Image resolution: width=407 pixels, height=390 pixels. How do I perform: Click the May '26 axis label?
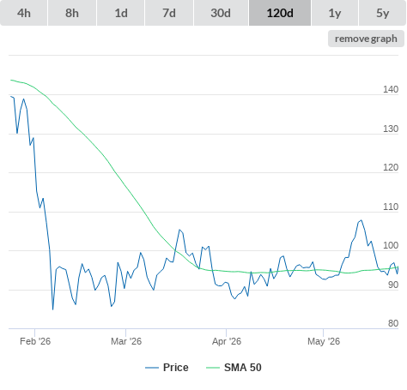tap(324, 341)
